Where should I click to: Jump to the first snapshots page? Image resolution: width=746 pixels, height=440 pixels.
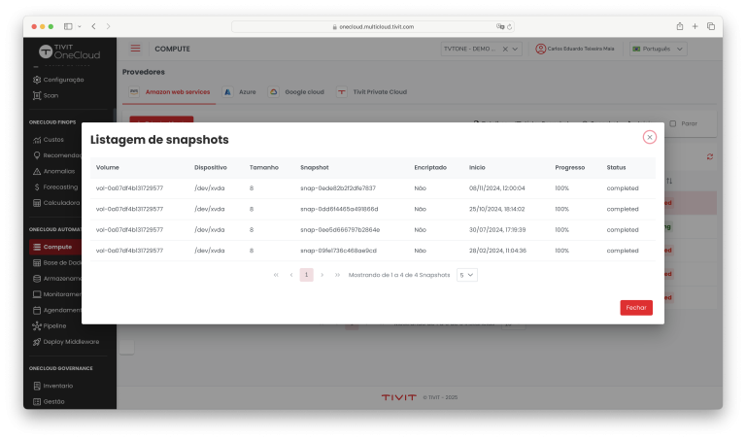coord(276,275)
